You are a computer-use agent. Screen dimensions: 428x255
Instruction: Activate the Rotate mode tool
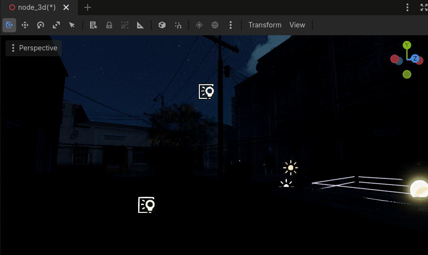tap(40, 25)
